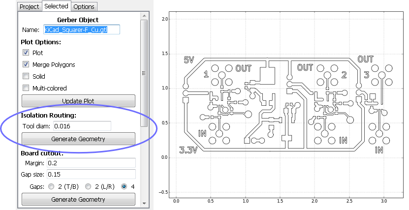Click the Gerber object Name field
Image resolution: width=409 pixels, height=210 pixels.
tap(82, 30)
